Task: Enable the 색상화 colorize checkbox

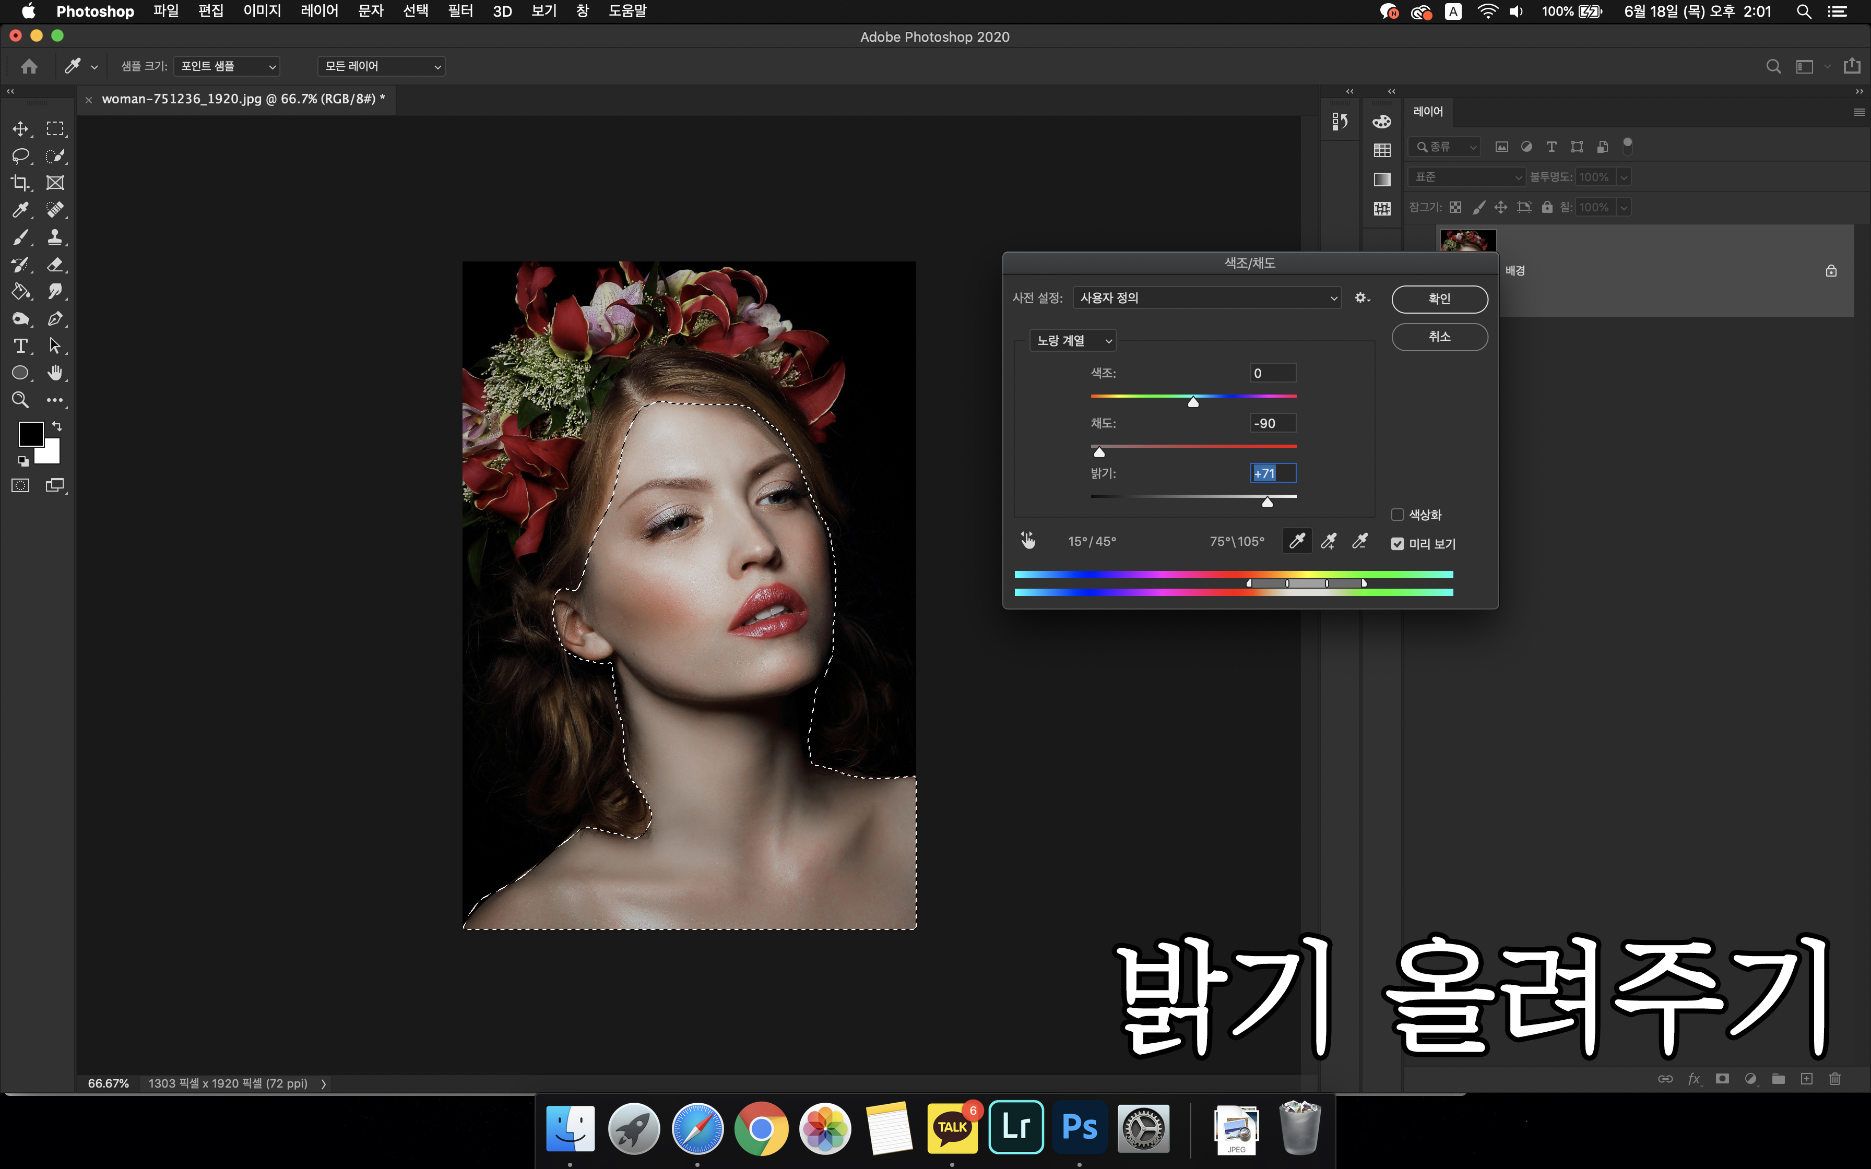Action: click(x=1397, y=515)
